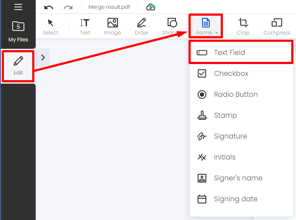This screenshot has width=296, height=220.
Task: Pick the Image tool
Action: tap(112, 27)
